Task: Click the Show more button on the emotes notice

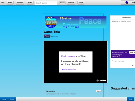Action: point(132,52)
